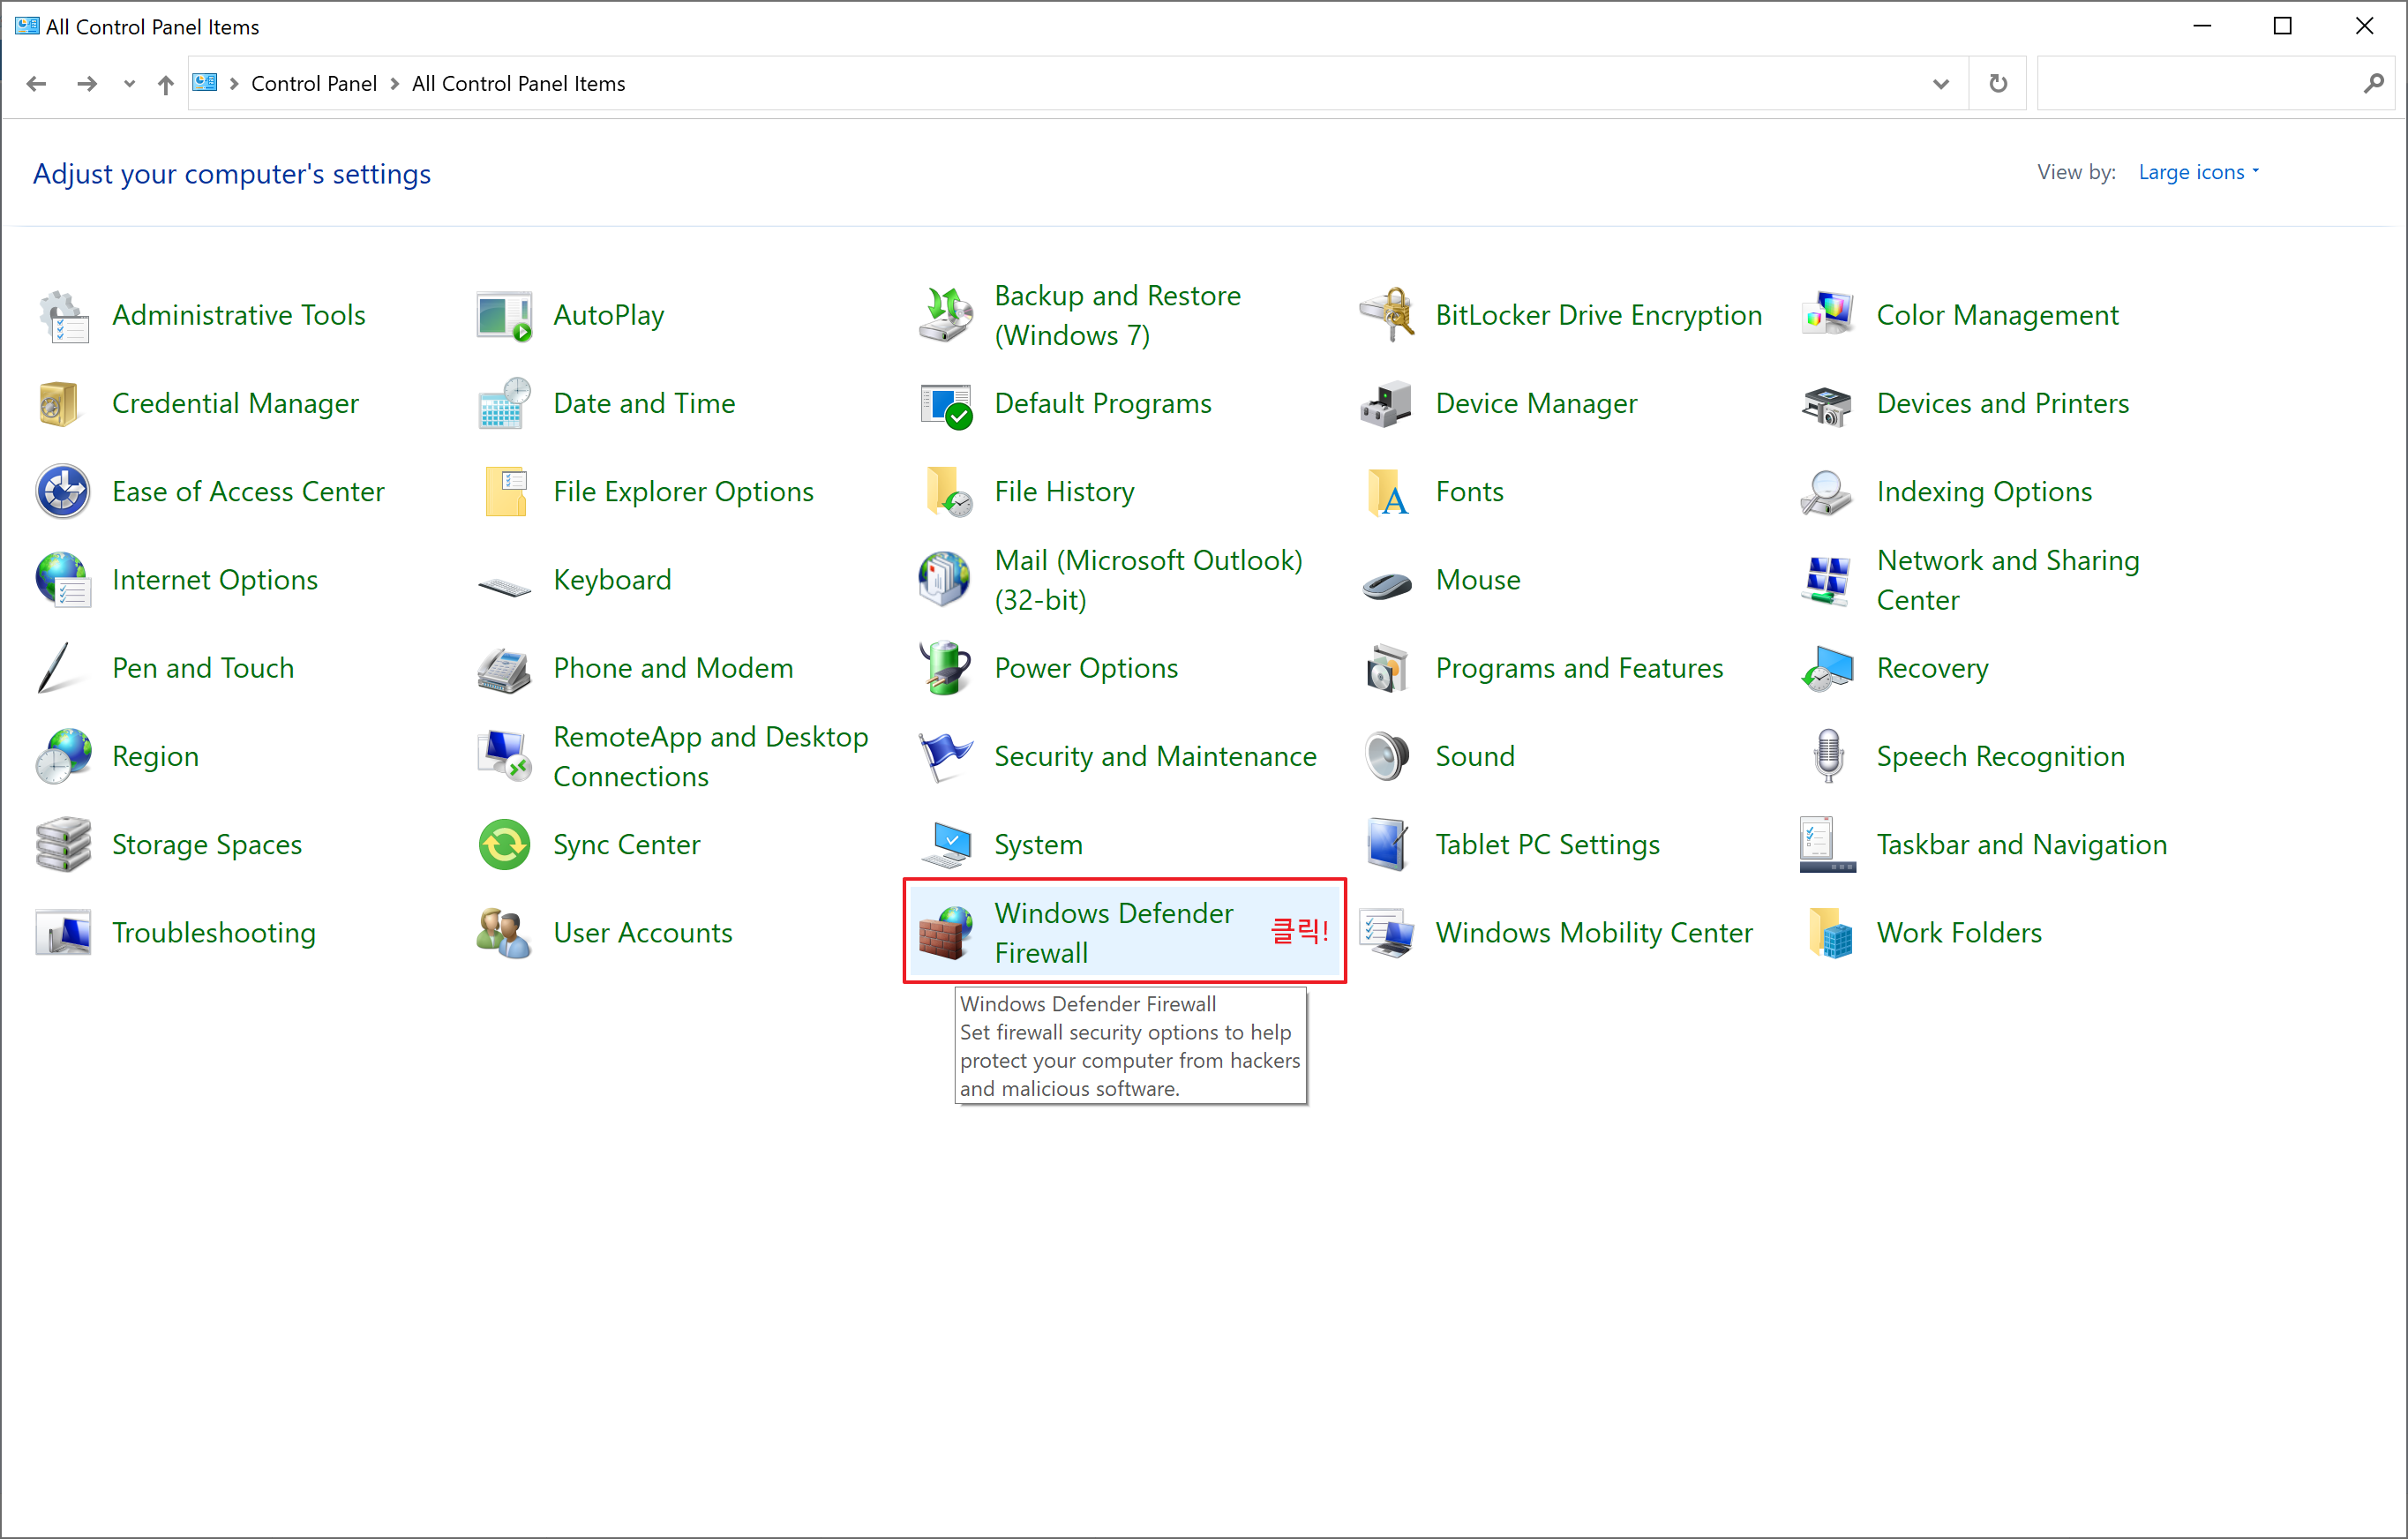Click the Sync Center green icon
The width and height of the screenshot is (2408, 1539).
[x=504, y=845]
